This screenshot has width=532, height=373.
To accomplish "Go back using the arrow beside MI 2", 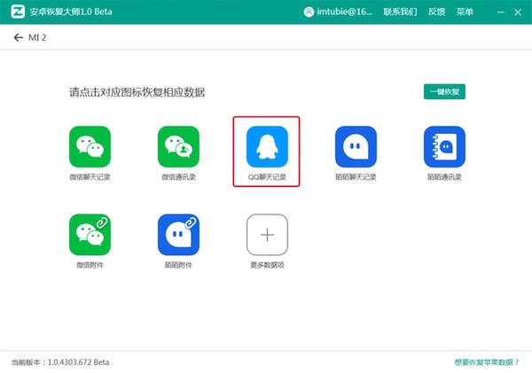I will point(19,37).
